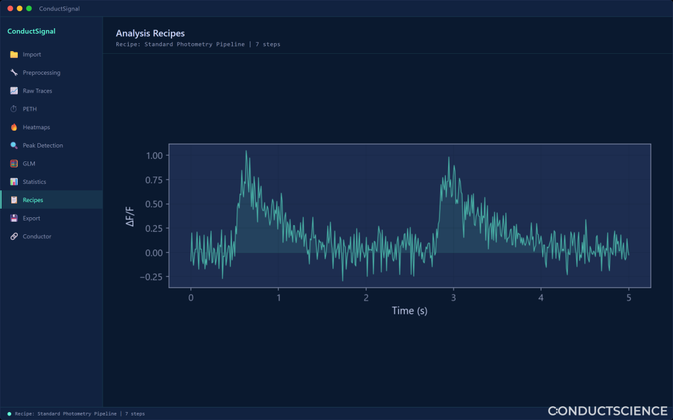Viewport: 673px width, 420px height.
Task: Click the Import folder icon
Action: coord(14,54)
